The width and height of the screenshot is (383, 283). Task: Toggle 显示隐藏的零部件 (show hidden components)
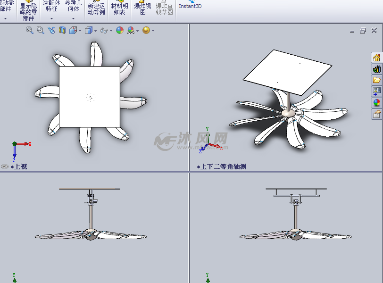(28, 11)
